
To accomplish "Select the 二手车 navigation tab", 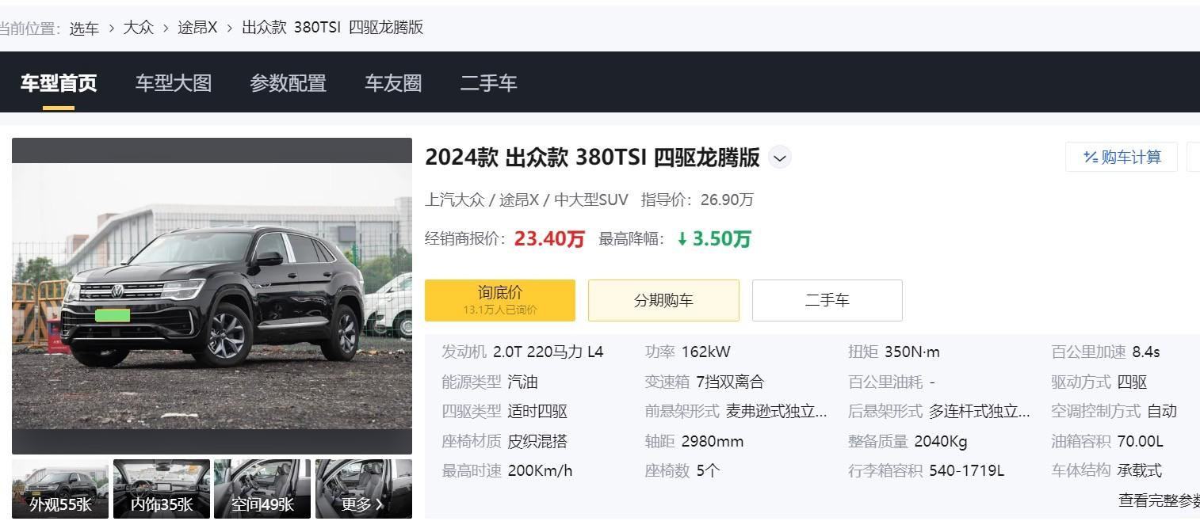I will [x=488, y=83].
